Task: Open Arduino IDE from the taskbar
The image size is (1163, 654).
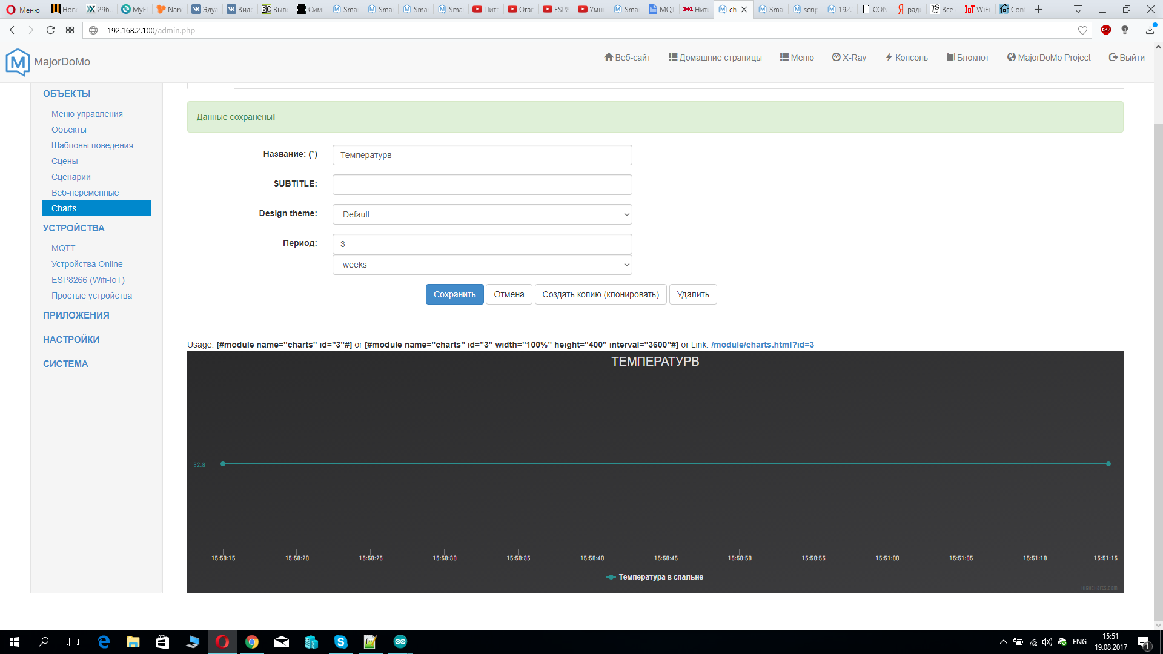Action: tap(400, 642)
